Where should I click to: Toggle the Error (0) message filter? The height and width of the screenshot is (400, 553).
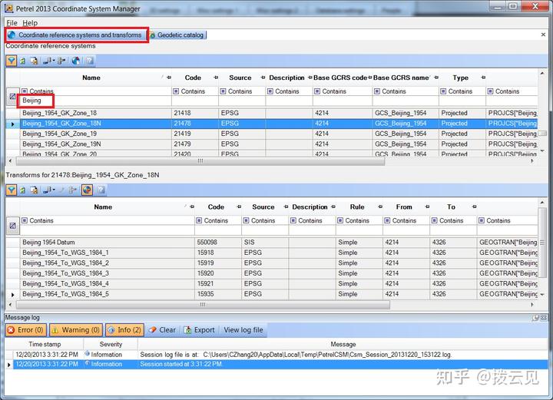point(26,330)
